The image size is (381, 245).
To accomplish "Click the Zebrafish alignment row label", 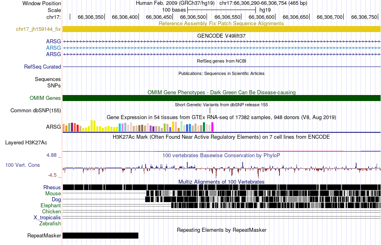I will point(50,223).
